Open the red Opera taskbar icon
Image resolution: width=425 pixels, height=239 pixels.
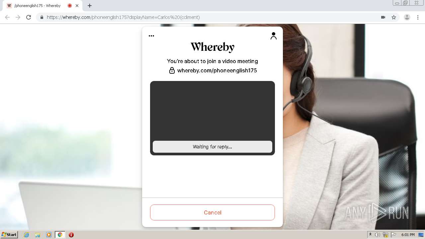coord(71,235)
